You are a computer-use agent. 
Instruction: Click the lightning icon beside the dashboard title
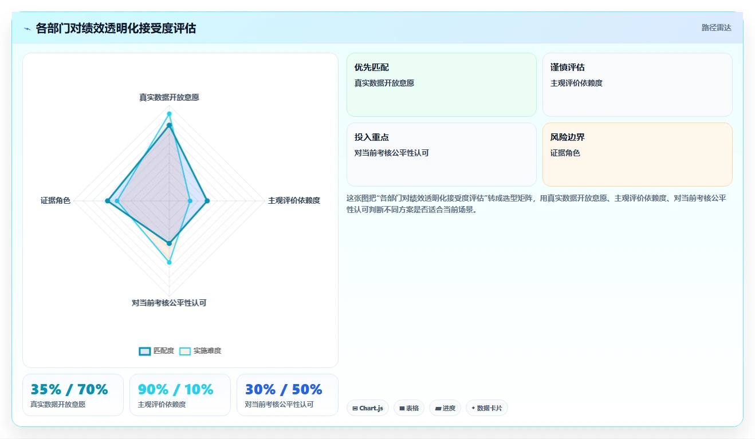coord(27,29)
